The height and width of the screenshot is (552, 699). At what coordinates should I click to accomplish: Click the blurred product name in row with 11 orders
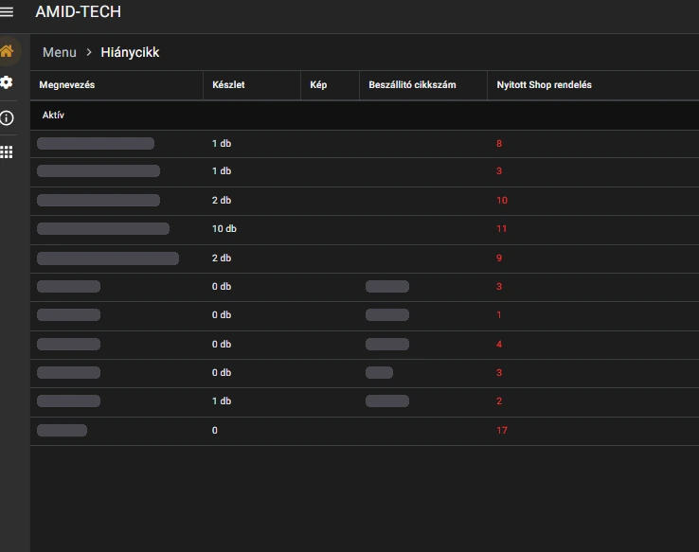click(103, 229)
